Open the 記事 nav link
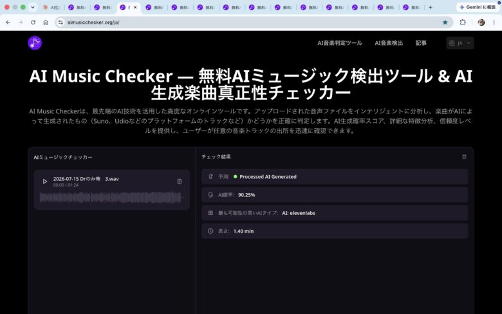502x314 pixels. tap(421, 43)
